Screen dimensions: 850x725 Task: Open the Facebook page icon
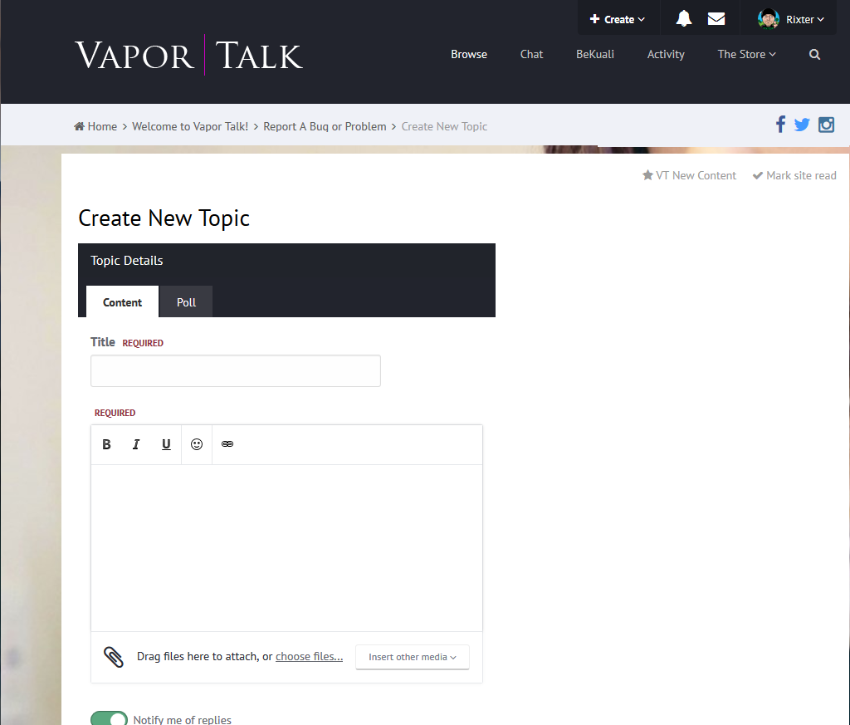[780, 125]
